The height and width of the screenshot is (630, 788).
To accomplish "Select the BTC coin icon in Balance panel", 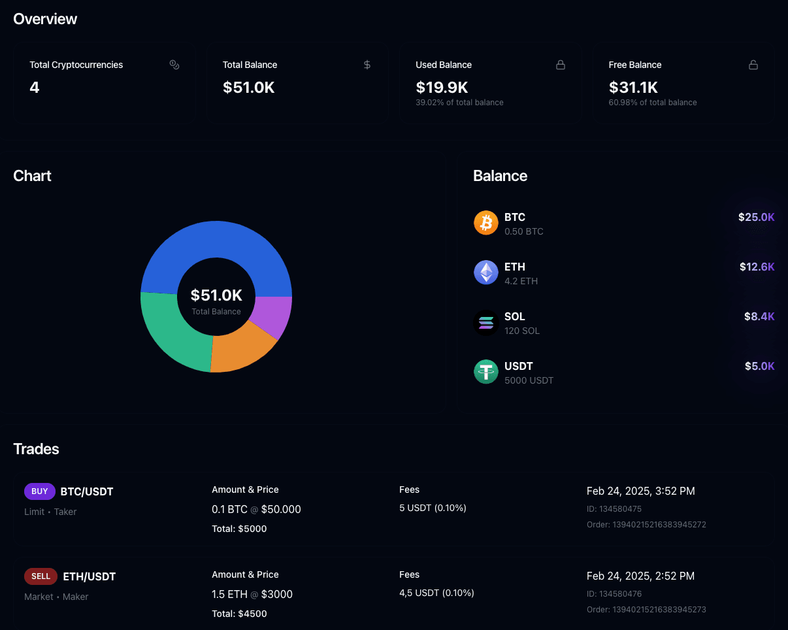I will [x=485, y=223].
